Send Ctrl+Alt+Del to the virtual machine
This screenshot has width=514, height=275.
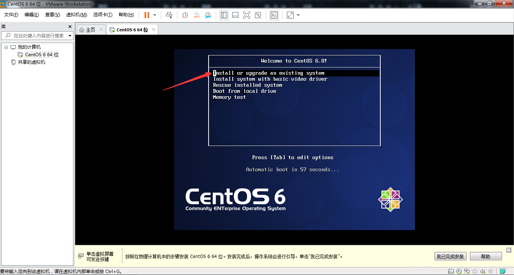(x=169, y=15)
